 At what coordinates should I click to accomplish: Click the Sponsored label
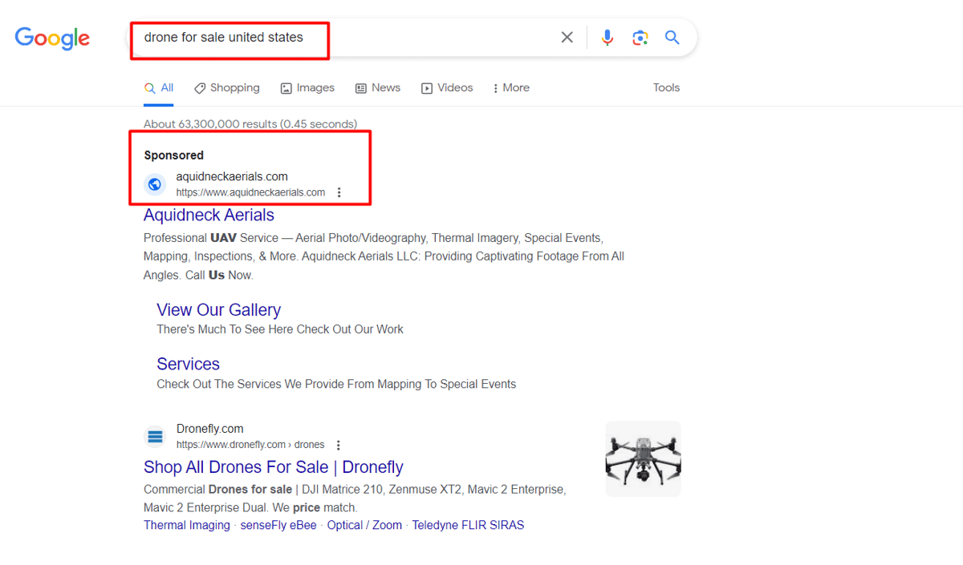point(174,155)
